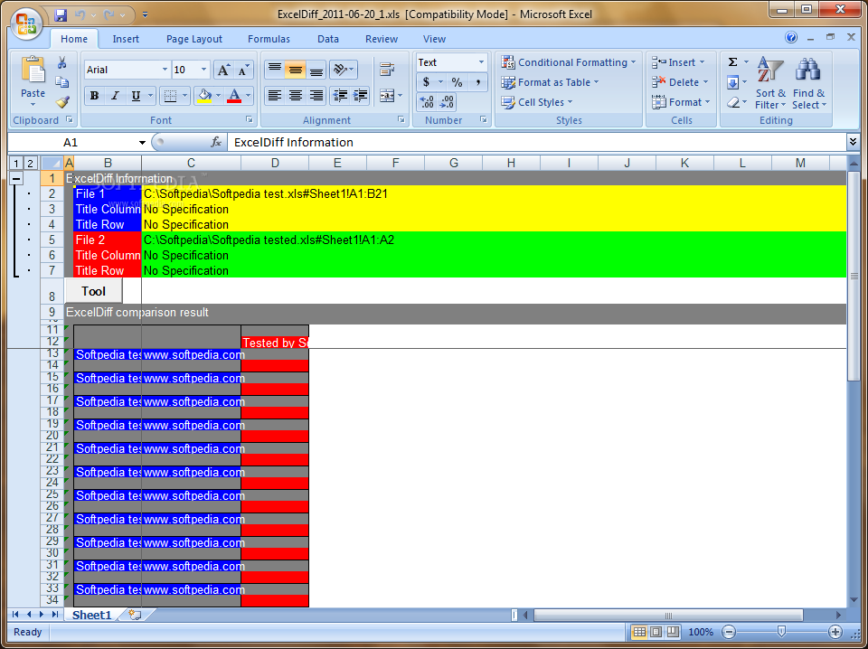The width and height of the screenshot is (868, 649).
Task: Click the Insert Function fx icon
Action: [x=216, y=142]
